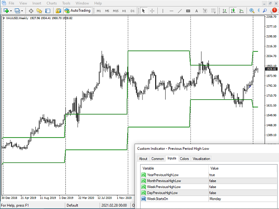Switch chart to D1 timeframe
This screenshot has height=209, width=279.
pyautogui.click(x=133, y=11)
